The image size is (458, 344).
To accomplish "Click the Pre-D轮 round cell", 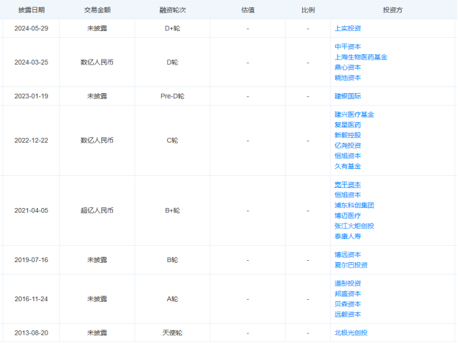I will pyautogui.click(x=172, y=96).
